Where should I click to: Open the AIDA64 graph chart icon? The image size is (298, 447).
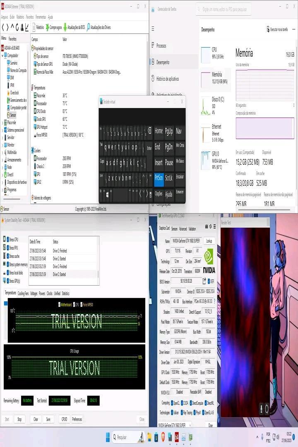pos(27,27)
